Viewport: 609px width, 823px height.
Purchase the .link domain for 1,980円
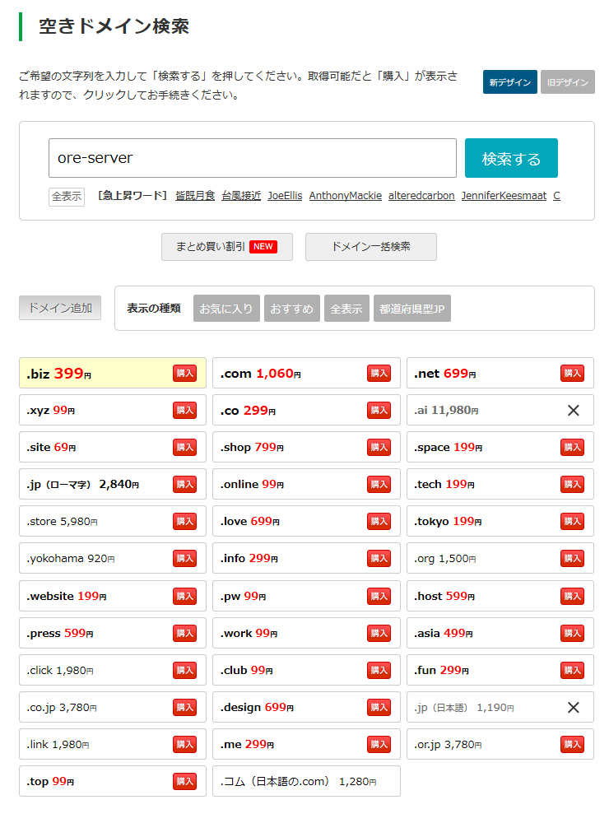point(185,744)
